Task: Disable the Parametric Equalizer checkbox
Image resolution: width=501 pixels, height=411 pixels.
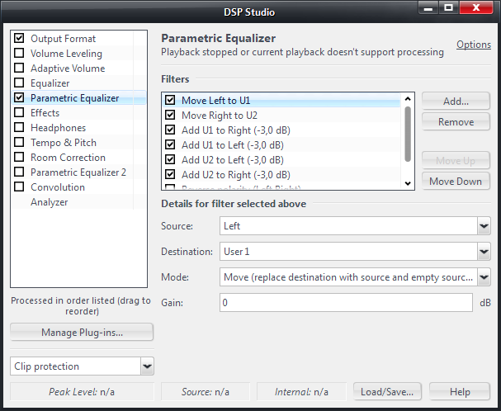Action: 19,97
